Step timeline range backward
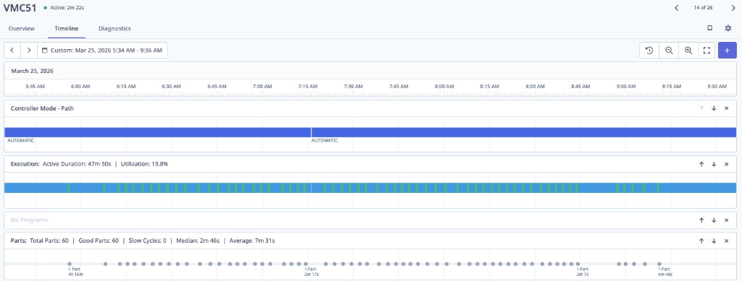The height and width of the screenshot is (281, 742). click(12, 51)
